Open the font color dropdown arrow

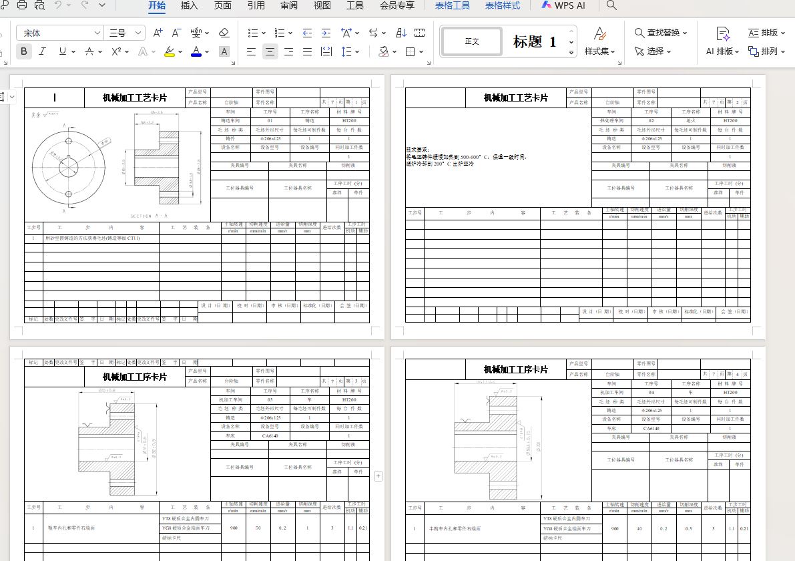[x=207, y=51]
